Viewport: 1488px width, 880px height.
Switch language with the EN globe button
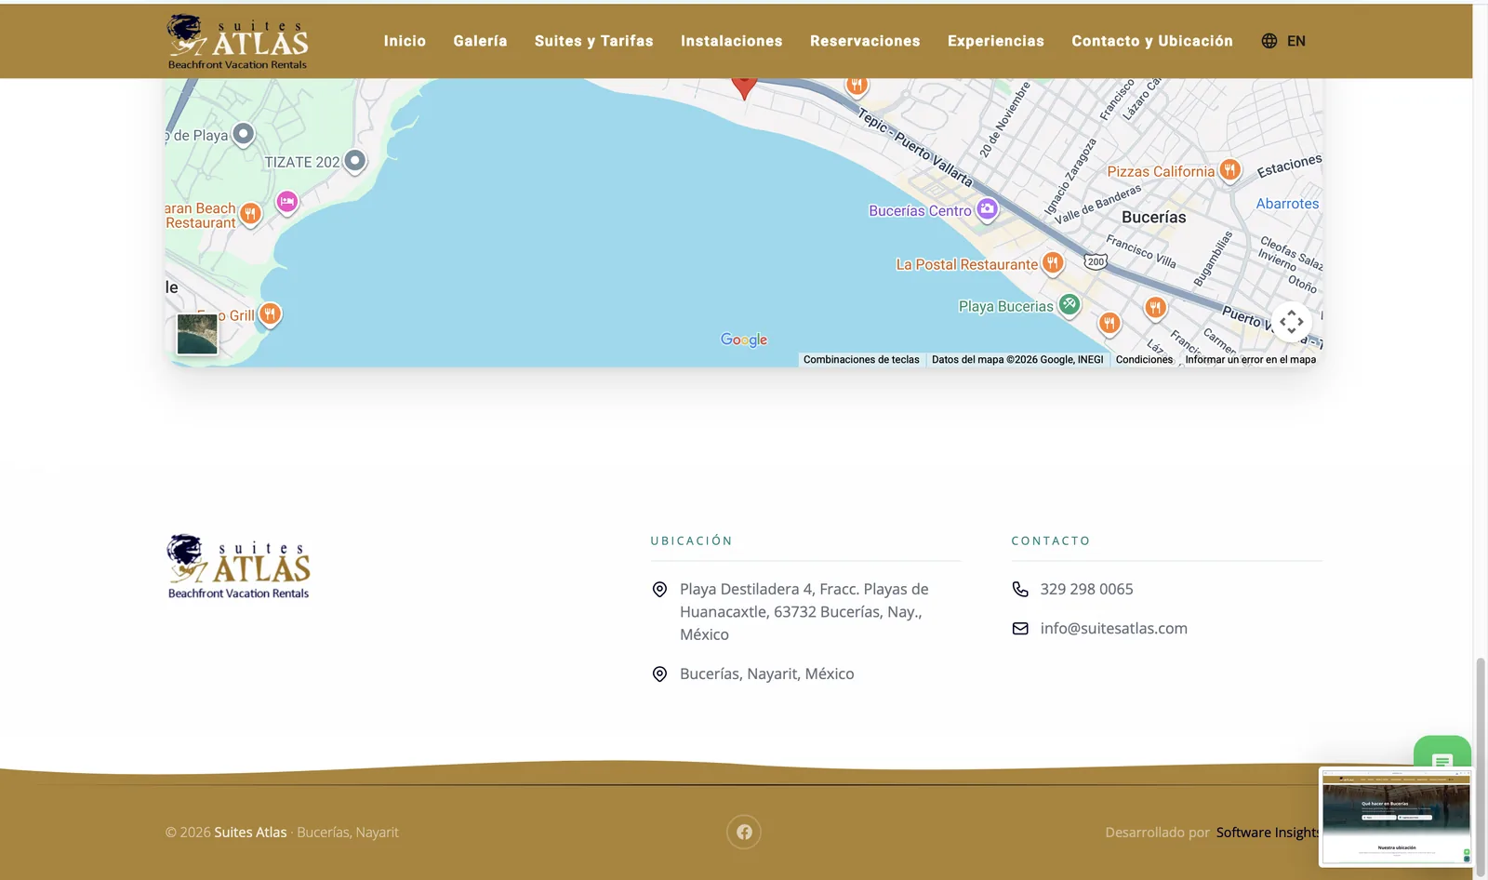[1283, 41]
